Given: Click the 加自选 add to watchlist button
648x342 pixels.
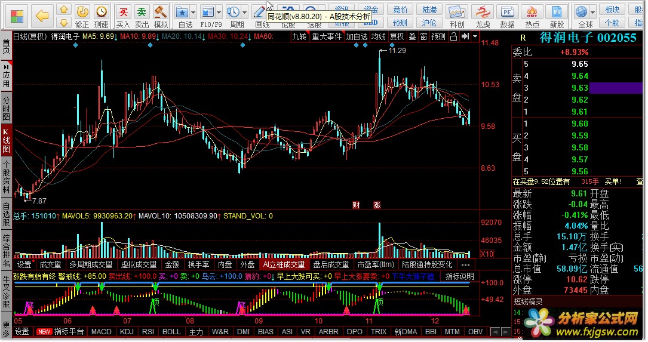Looking at the screenshot, I should click(x=357, y=37).
